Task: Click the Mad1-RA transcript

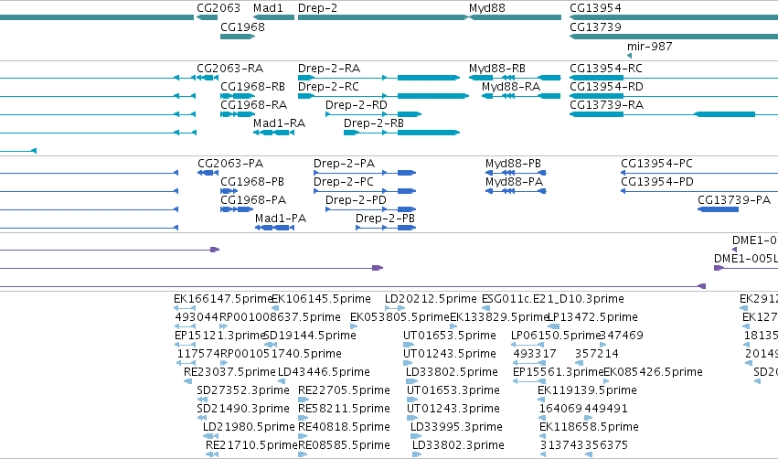Action: tap(274, 133)
